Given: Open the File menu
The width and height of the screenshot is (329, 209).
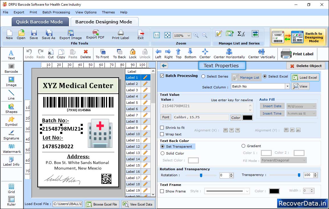Looking at the screenshot, I should pyautogui.click(x=5, y=12).
